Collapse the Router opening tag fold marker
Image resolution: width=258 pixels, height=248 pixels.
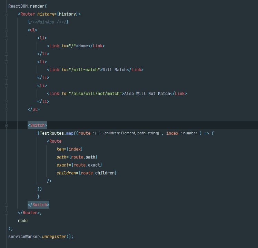7,15
